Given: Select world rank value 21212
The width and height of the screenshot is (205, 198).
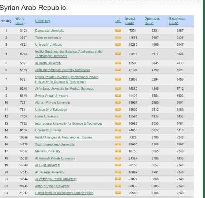Looking at the screenshot, I should pos(24,193).
